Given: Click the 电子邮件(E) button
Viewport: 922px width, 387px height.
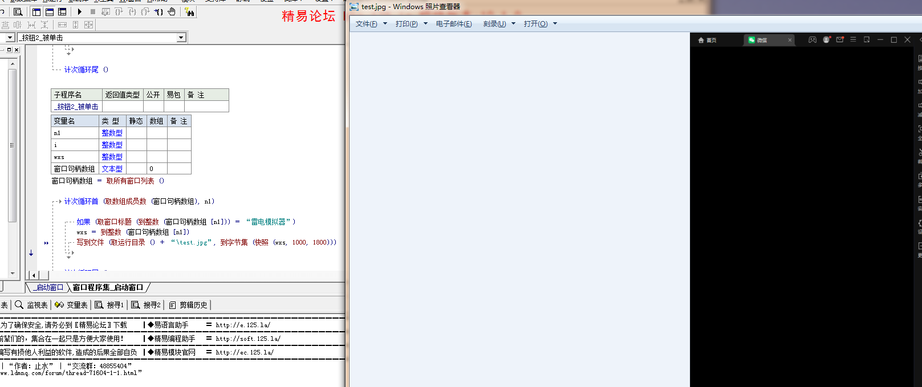Looking at the screenshot, I should pos(454,24).
